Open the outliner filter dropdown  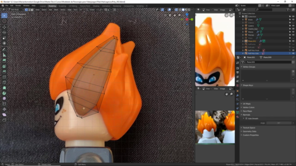click(289, 10)
